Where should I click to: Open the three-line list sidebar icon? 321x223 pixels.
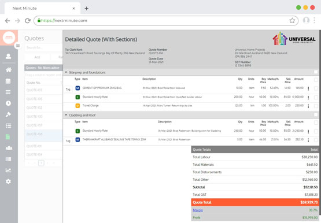click(8, 92)
